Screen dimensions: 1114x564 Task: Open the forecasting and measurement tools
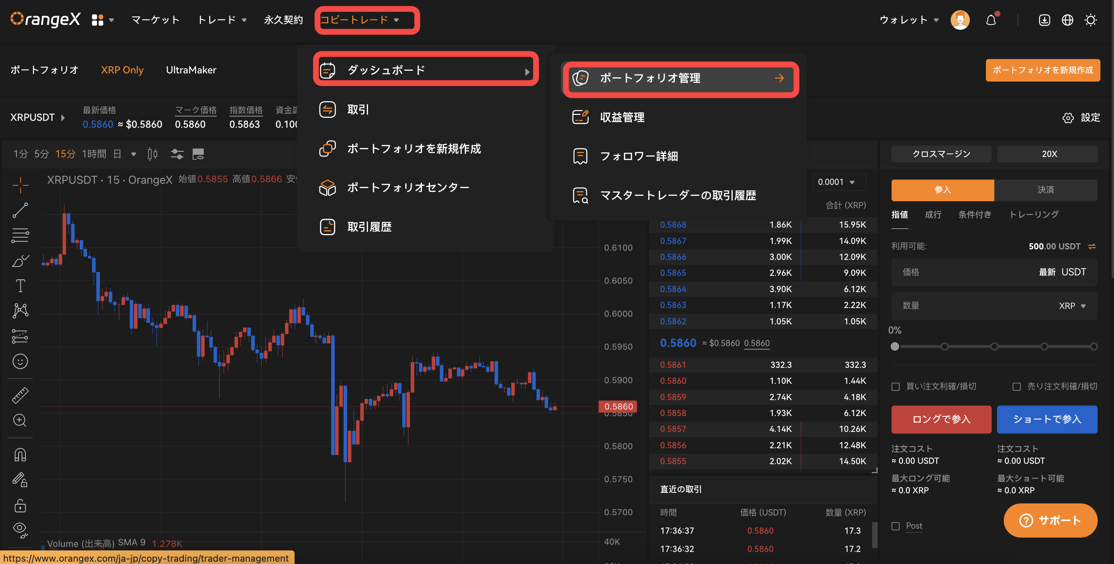coord(20,336)
